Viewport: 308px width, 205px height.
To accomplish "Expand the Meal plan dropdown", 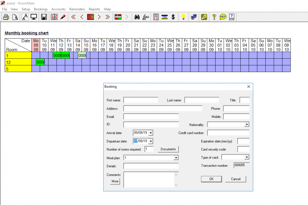I will (x=176, y=158).
